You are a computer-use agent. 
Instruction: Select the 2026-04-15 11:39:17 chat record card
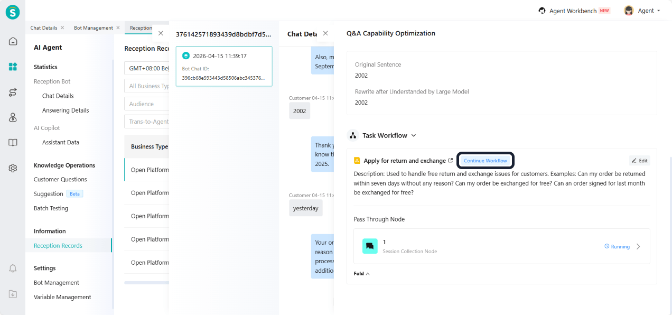[224, 67]
